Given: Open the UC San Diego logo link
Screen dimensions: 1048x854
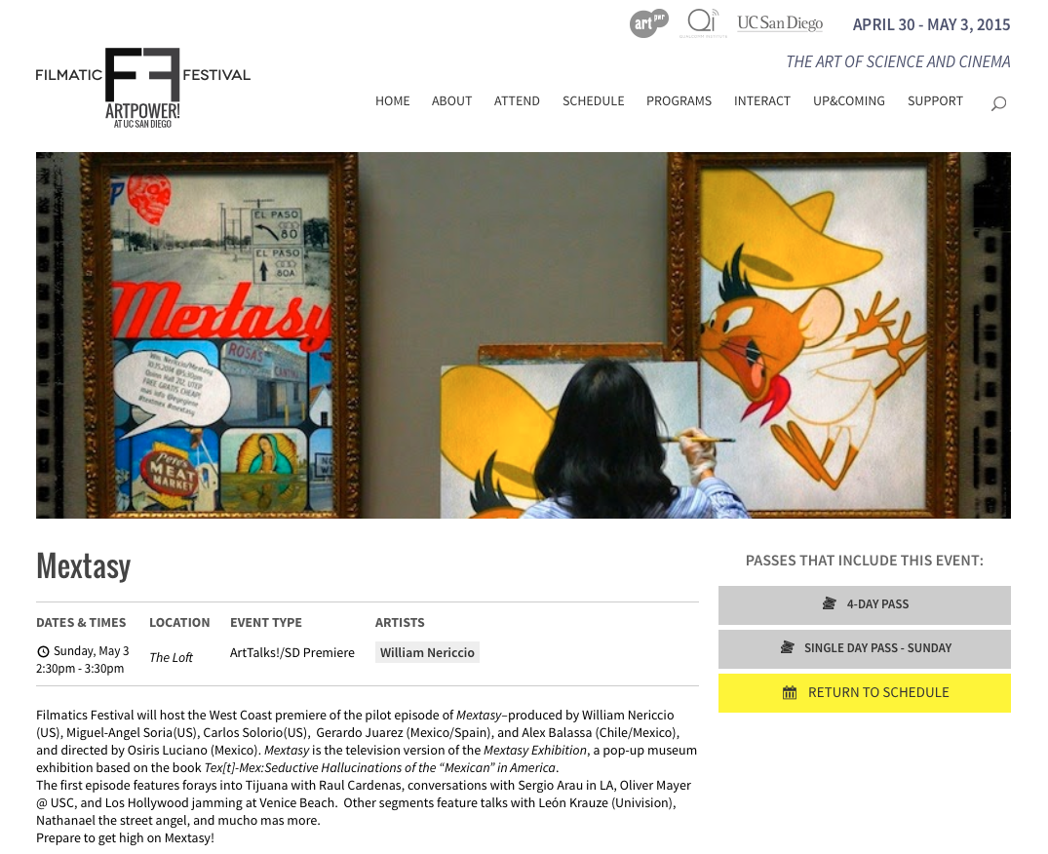Looking at the screenshot, I should click(780, 22).
